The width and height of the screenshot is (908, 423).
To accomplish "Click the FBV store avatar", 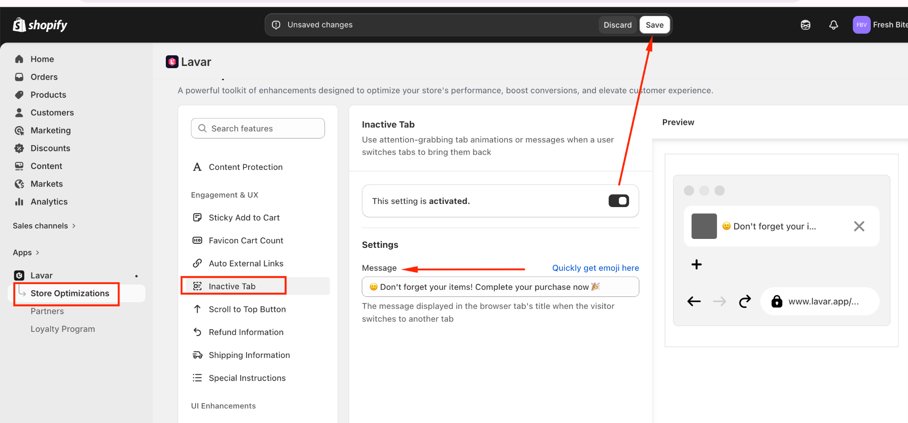I will click(861, 25).
